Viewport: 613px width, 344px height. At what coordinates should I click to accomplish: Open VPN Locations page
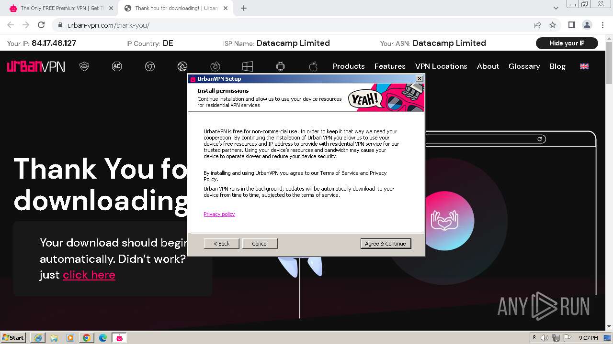(441, 66)
